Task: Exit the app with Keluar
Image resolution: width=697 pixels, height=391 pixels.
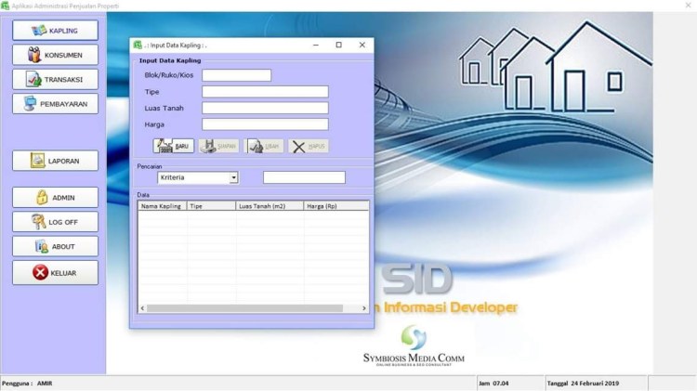Action: coord(55,273)
